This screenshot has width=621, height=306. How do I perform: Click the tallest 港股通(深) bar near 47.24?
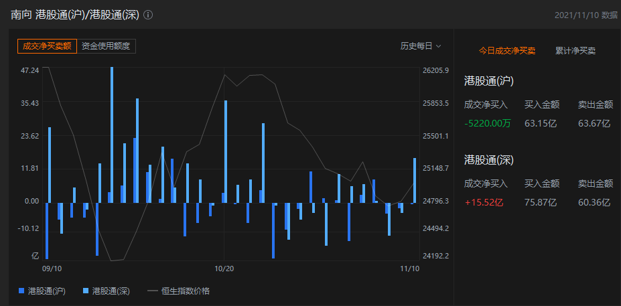tap(112, 135)
